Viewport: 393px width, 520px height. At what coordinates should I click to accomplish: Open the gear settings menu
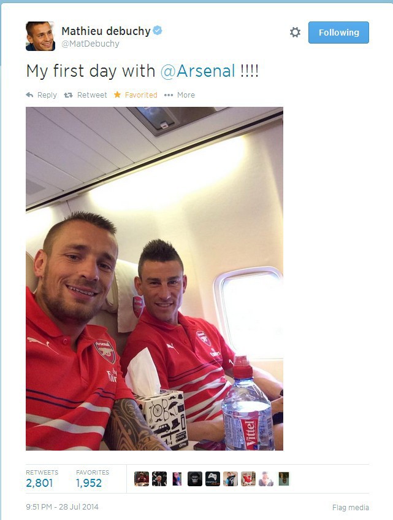click(295, 33)
